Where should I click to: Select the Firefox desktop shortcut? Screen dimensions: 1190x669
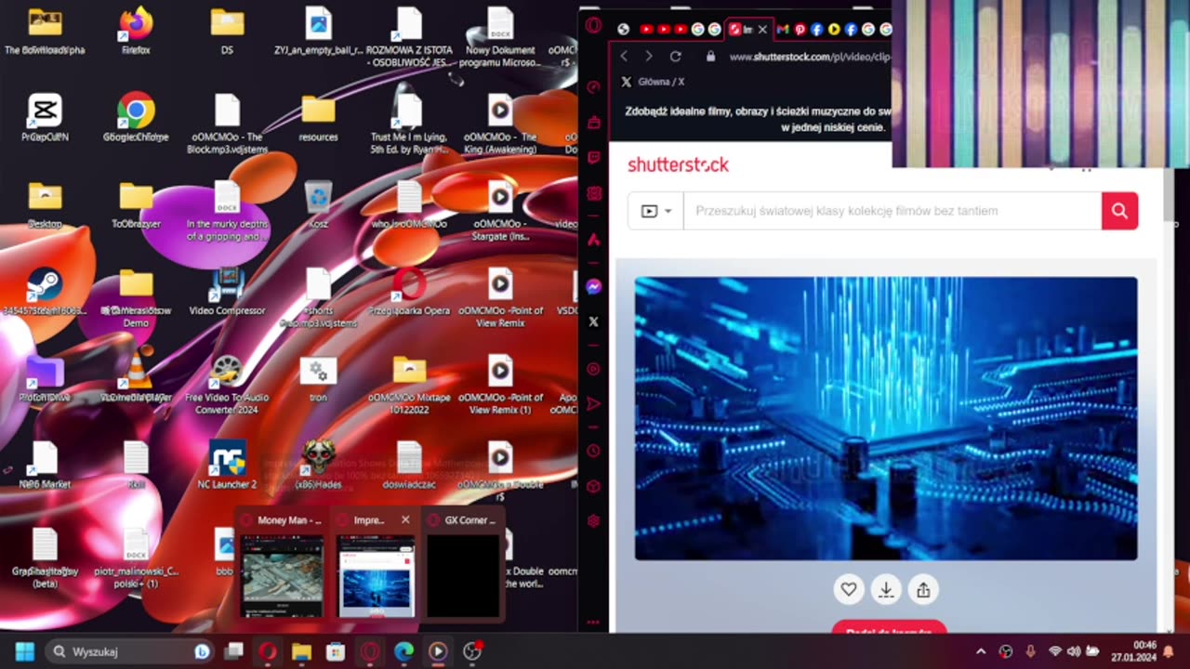[136, 32]
